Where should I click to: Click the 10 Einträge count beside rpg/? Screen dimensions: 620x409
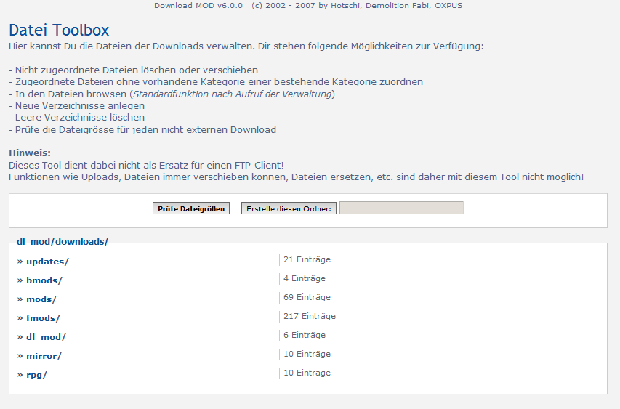pyautogui.click(x=307, y=373)
